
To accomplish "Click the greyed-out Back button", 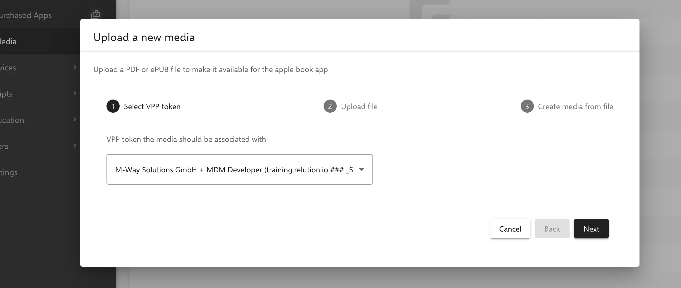I will click(552, 229).
